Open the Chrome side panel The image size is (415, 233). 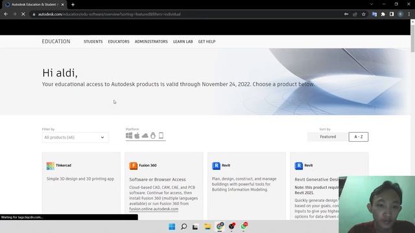pyautogui.click(x=392, y=14)
